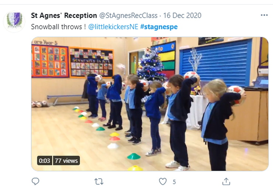The image size is (273, 192).
Task: Open the 16 Dec 2020 timestamp link
Action: (x=182, y=16)
